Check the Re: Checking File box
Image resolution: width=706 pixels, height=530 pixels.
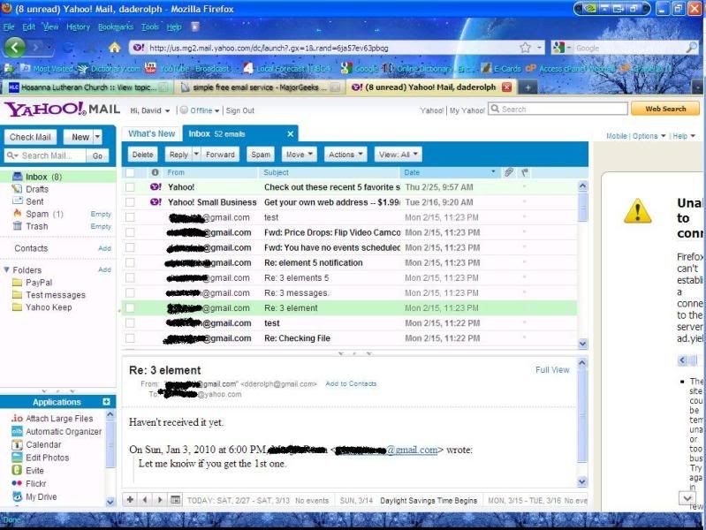coord(130,338)
